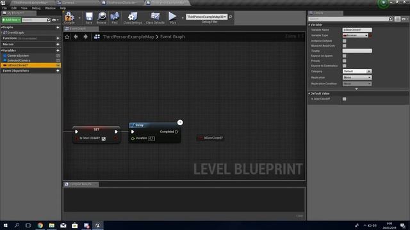Screen dimensions: 410x230
Task: Collapse the Variable section in Details
Action: (x=309, y=25)
